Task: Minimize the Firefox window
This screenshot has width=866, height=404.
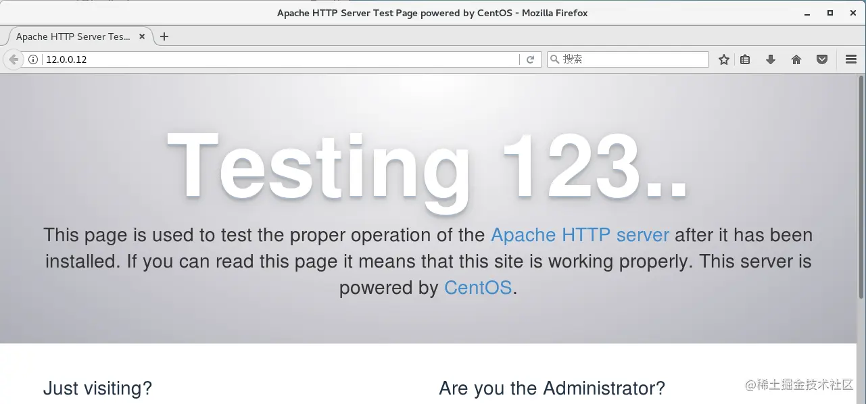Action: (x=807, y=13)
